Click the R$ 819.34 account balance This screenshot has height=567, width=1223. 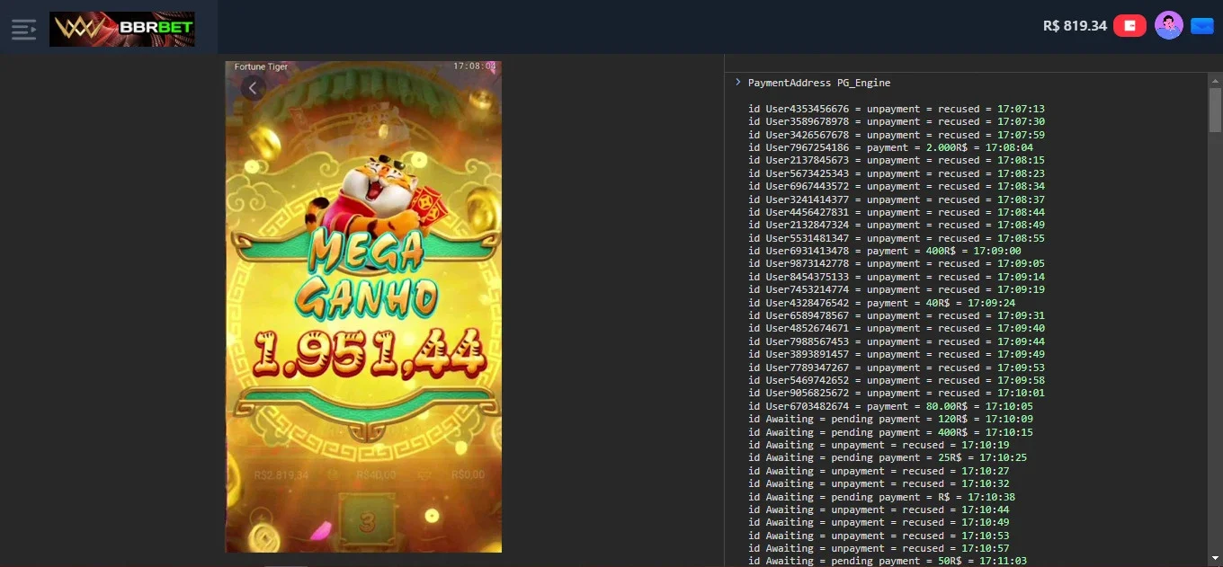(x=1075, y=26)
